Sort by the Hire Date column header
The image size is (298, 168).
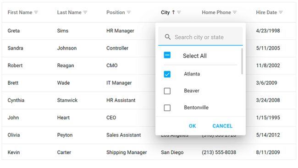tap(266, 12)
